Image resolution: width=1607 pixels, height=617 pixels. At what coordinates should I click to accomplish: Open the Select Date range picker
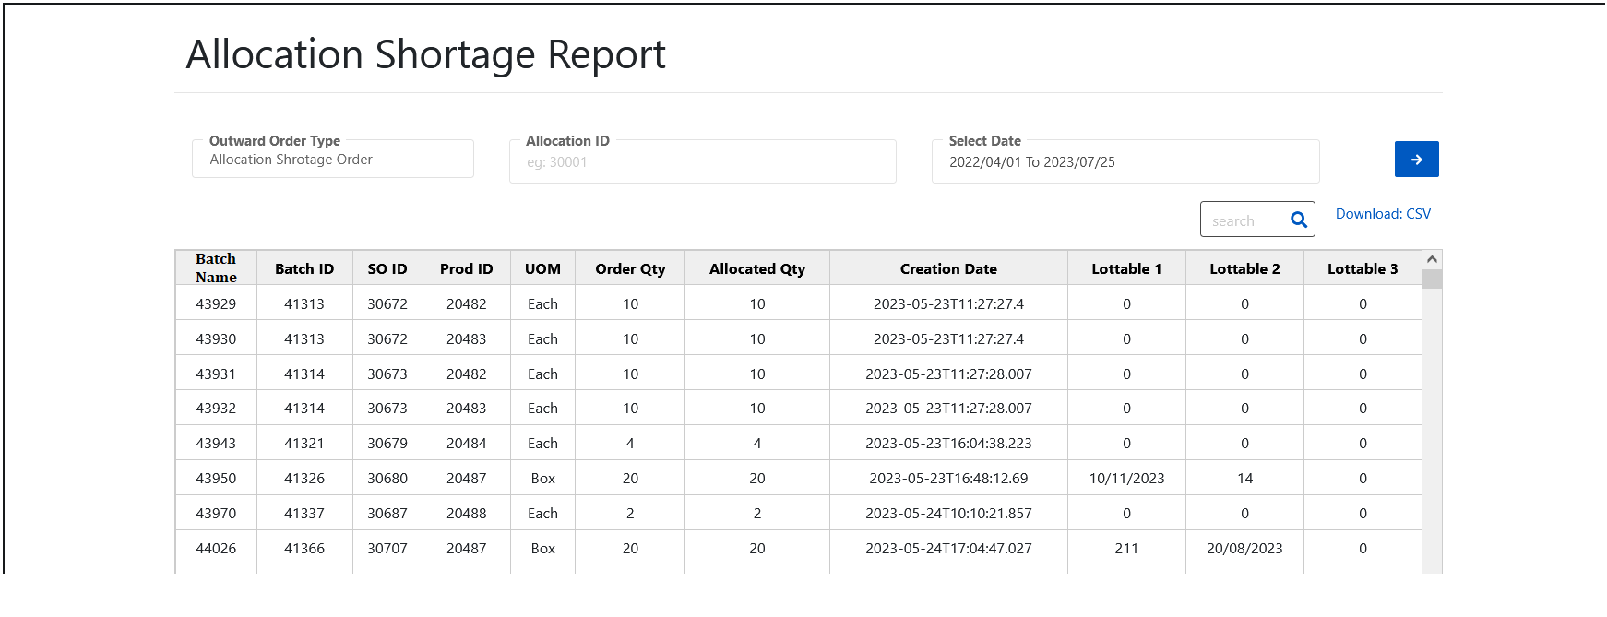point(1125,162)
